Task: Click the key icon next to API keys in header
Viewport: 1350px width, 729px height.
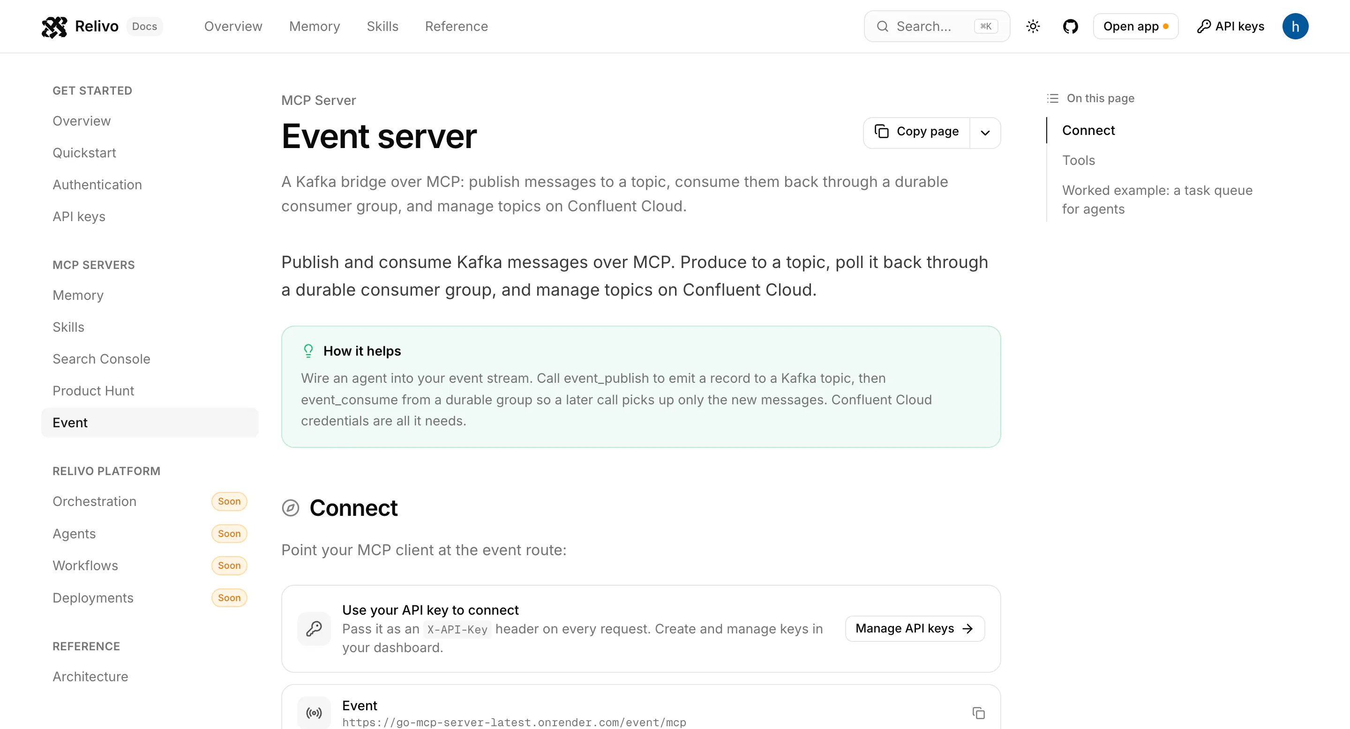Action: click(1204, 26)
